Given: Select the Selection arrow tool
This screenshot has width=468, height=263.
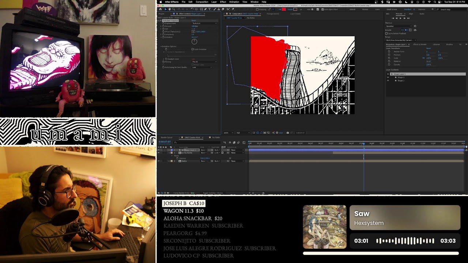Looking at the screenshot, I should (x=165, y=9).
